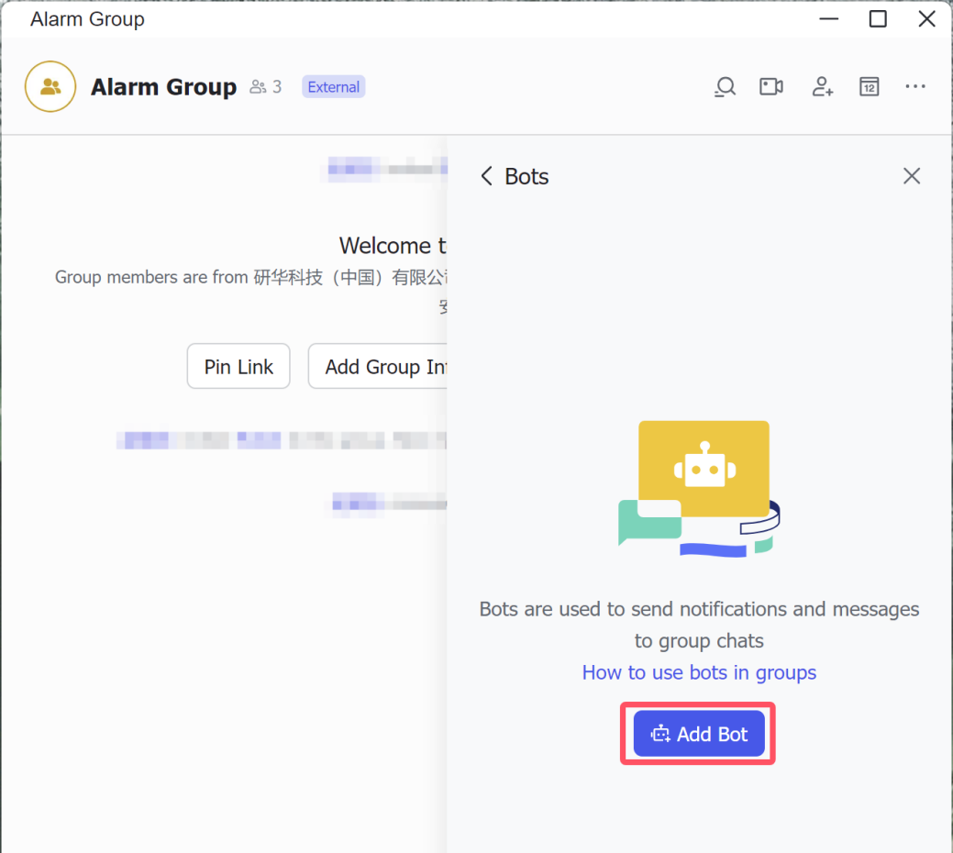Screen dimensions: 953x853
Task: Minimize the Alarm Group window
Action: (829, 19)
